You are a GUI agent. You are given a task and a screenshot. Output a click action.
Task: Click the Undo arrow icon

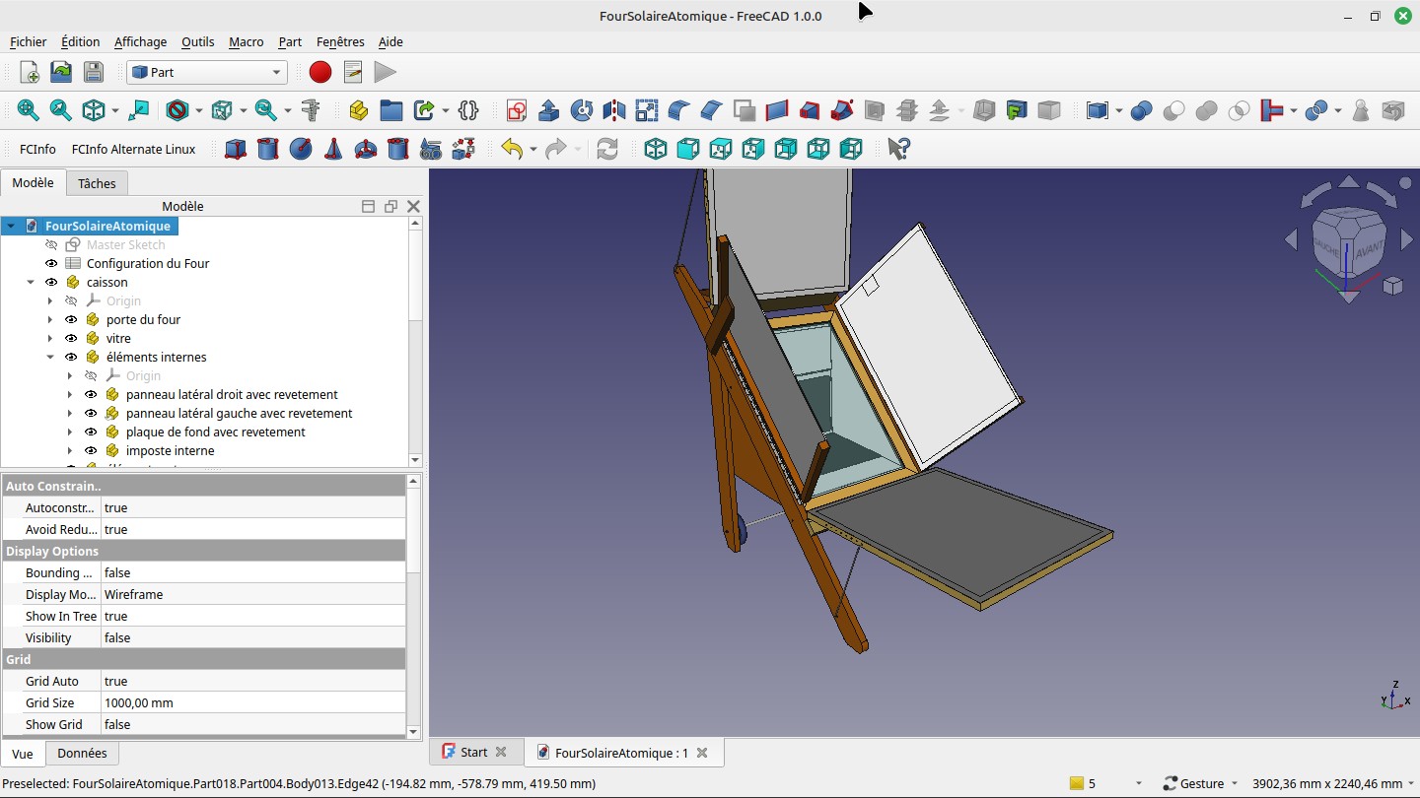[x=511, y=149]
